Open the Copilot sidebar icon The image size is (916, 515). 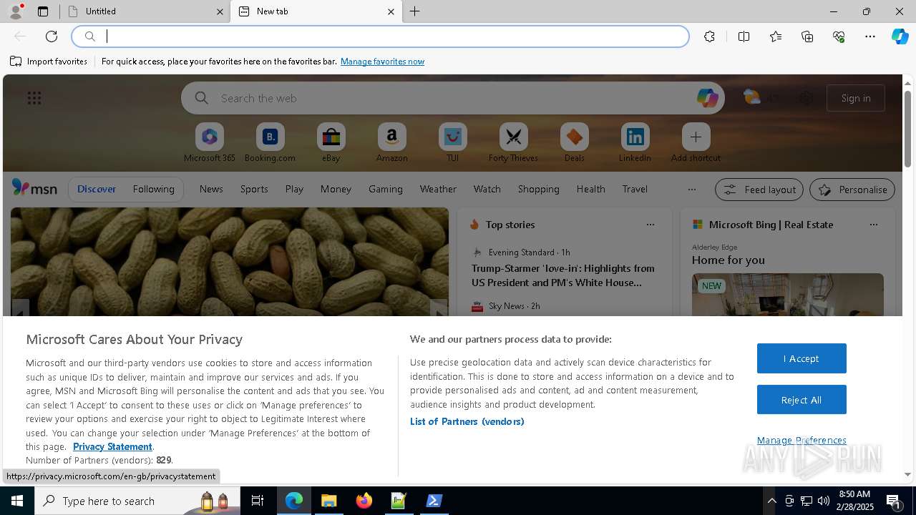pyautogui.click(x=900, y=36)
